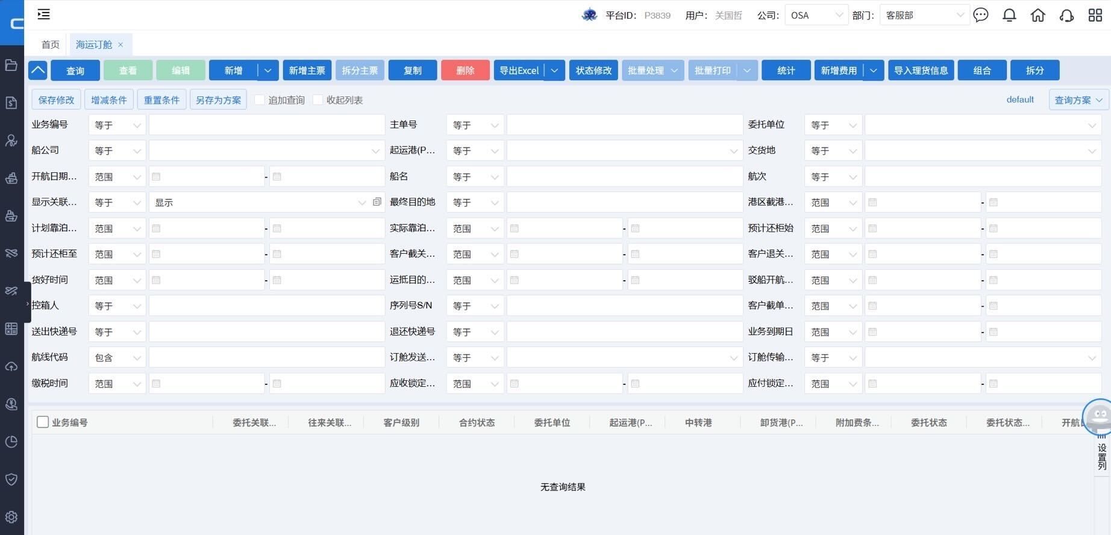Click the 重置条件 button
The height and width of the screenshot is (535, 1111).
pyautogui.click(x=161, y=100)
